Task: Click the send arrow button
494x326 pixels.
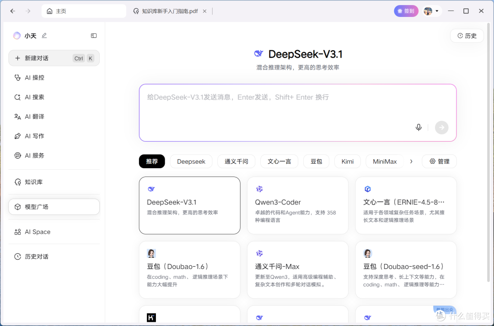Action: (x=441, y=127)
